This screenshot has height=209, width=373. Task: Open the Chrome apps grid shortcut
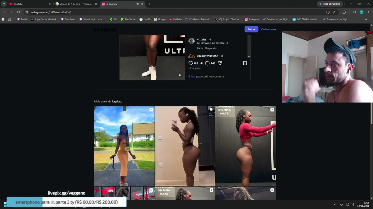tap(9, 19)
